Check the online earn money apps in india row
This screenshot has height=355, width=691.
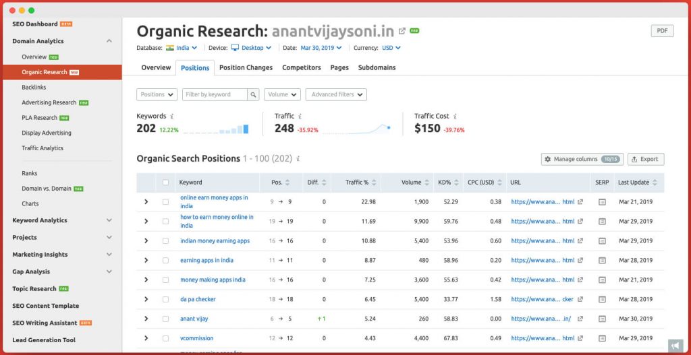point(166,202)
